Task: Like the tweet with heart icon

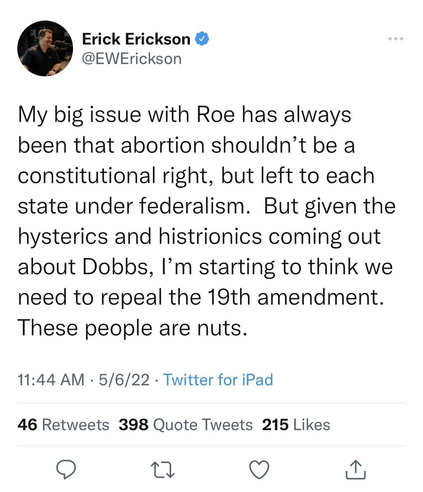Action: [x=259, y=470]
